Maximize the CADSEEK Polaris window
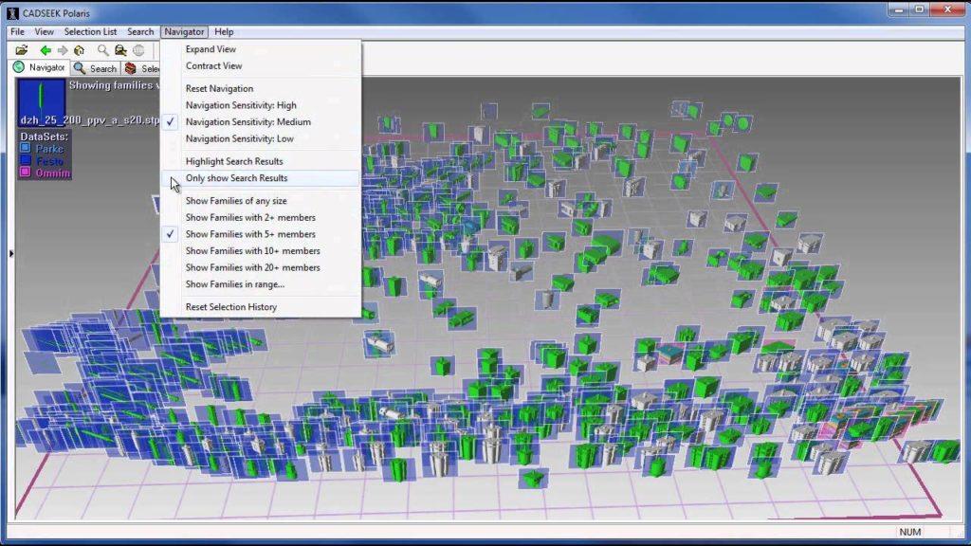Viewport: 971px width, 546px height. (x=920, y=9)
